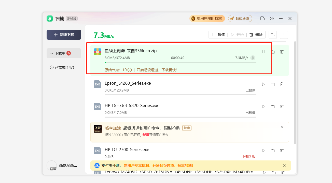
Task: Click the question mark next to 原始节点
Action: click(130, 70)
